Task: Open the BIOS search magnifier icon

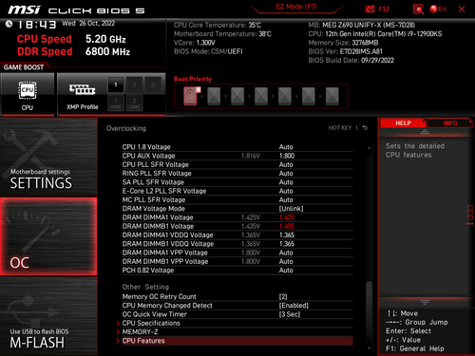Action: pyautogui.click(x=418, y=9)
